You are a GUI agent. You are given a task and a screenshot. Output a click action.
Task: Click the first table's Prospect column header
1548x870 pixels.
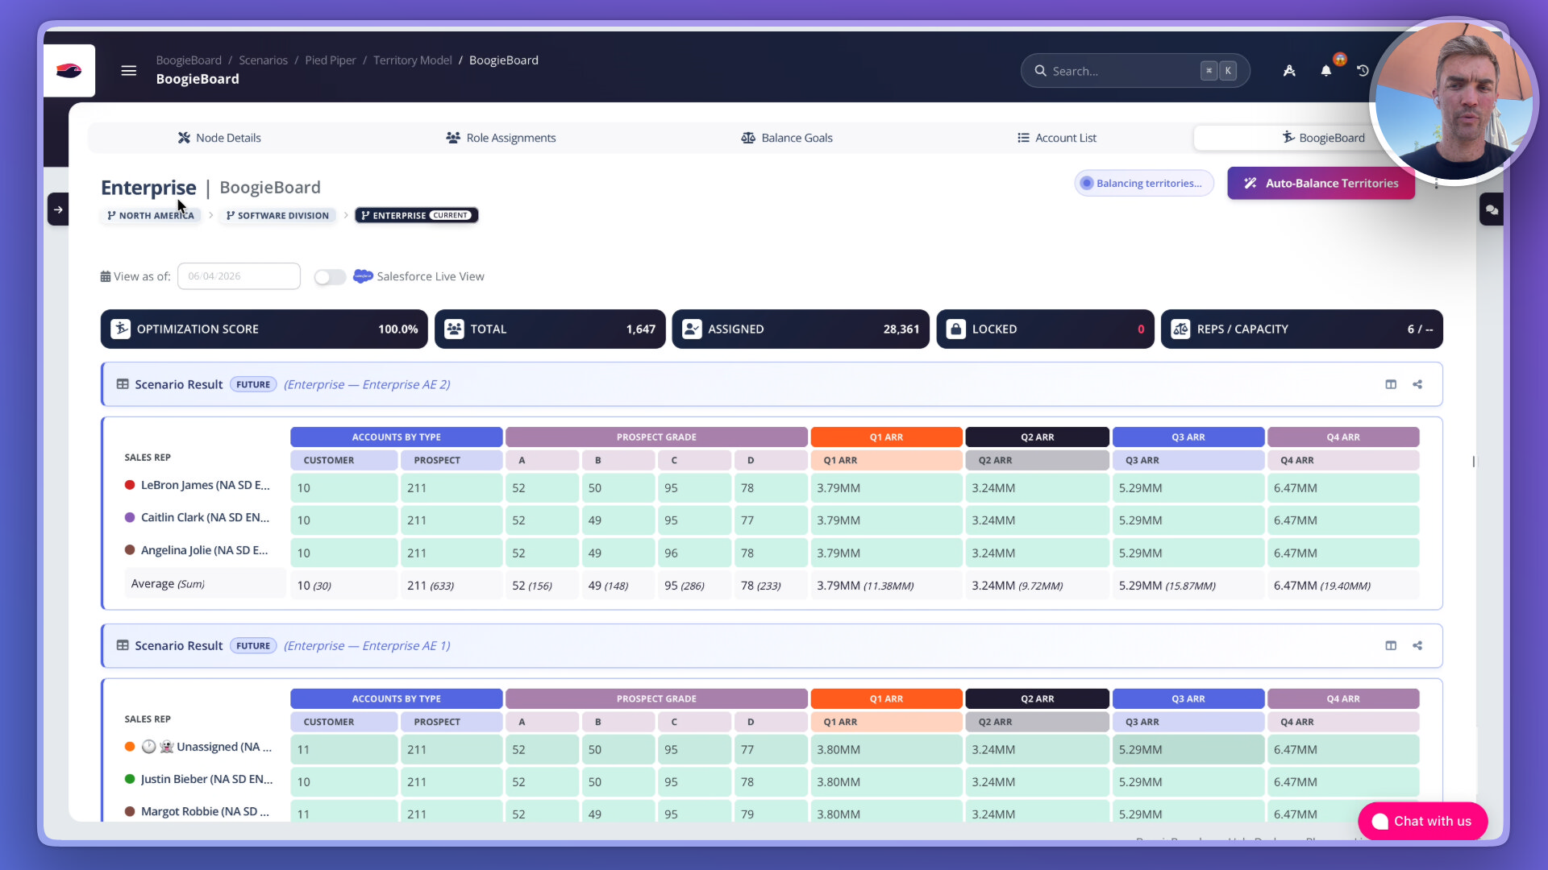451,460
